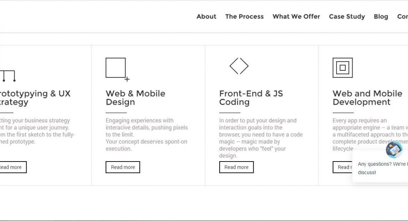Click the Web and Mobile Development heading
Image resolution: width=408 pixels, height=221 pixels.
367,98
